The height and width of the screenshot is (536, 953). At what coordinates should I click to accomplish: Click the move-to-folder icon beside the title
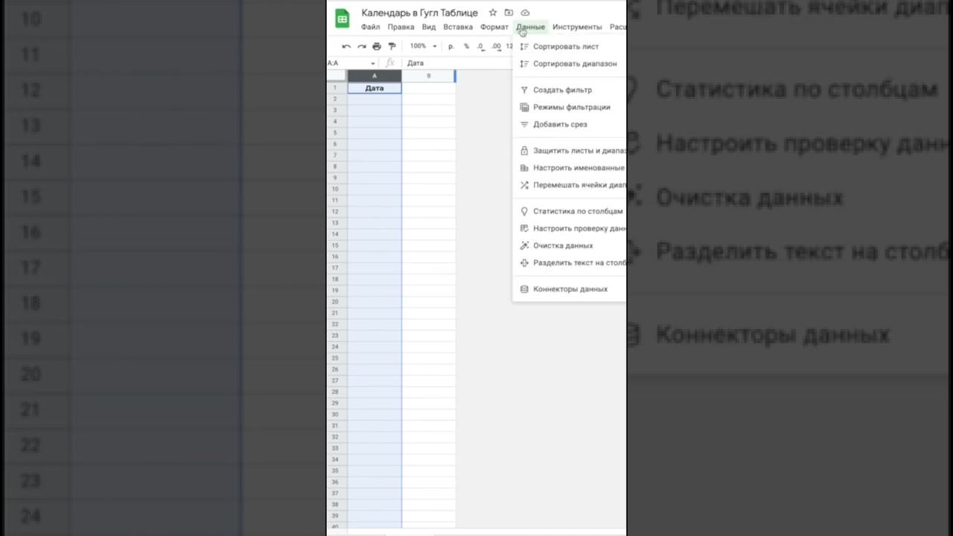[x=509, y=13]
